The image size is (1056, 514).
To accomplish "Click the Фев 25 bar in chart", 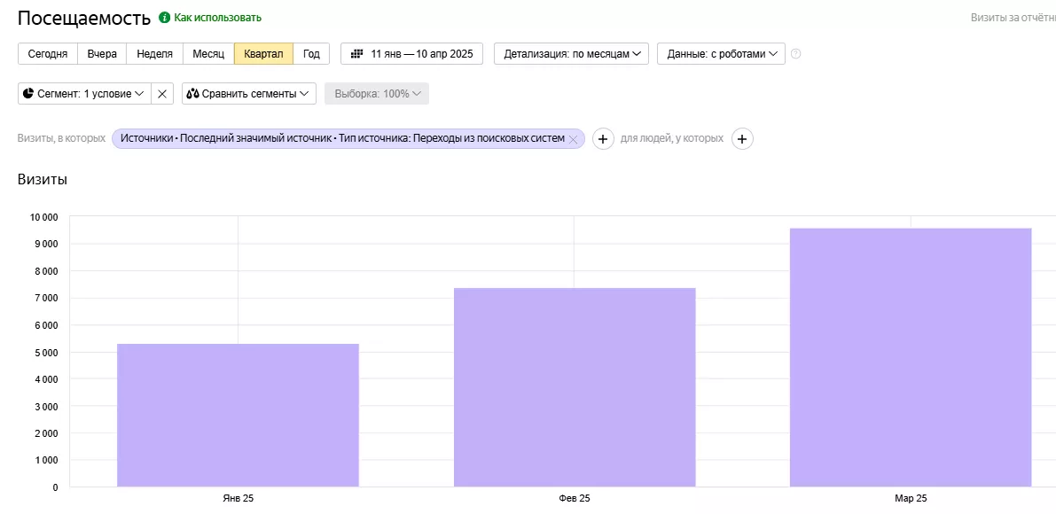I will coord(575,387).
